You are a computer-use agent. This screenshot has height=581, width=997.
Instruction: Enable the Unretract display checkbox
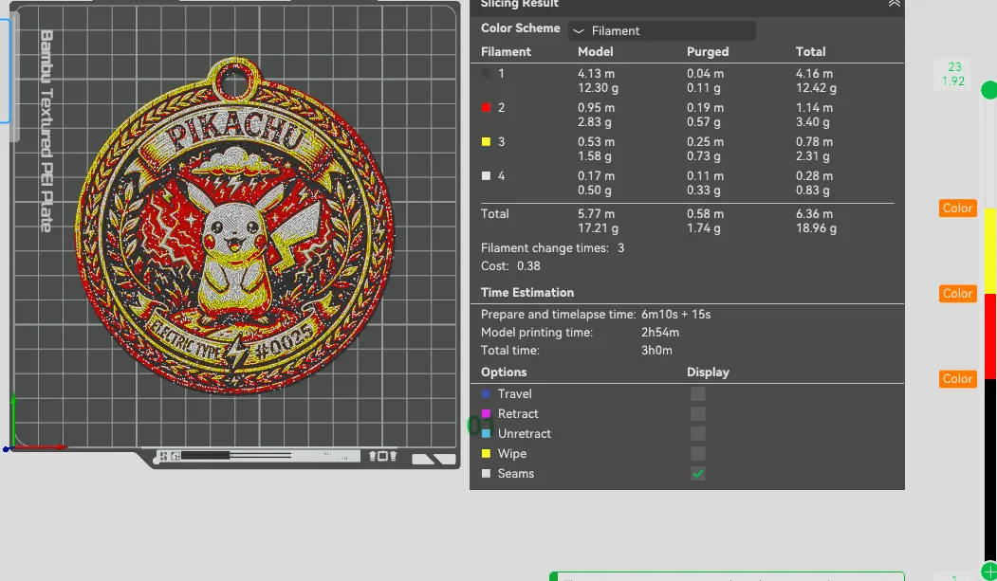(697, 434)
